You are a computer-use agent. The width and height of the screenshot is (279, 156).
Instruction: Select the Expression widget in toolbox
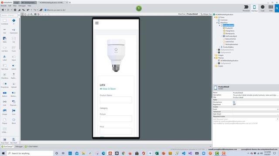(14, 31)
